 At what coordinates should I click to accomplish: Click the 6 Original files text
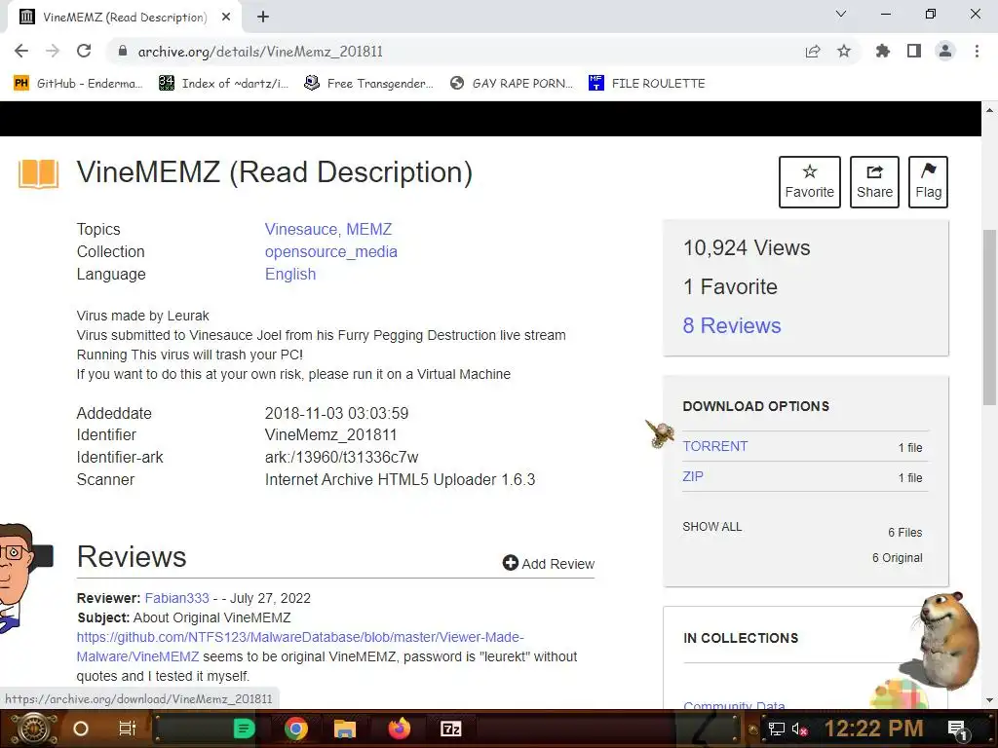897,558
